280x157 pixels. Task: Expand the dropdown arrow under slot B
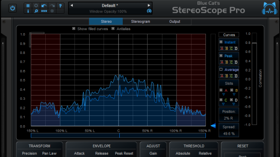(x=234, y=94)
